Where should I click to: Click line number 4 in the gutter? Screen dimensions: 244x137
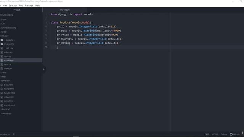(x=46, y=27)
